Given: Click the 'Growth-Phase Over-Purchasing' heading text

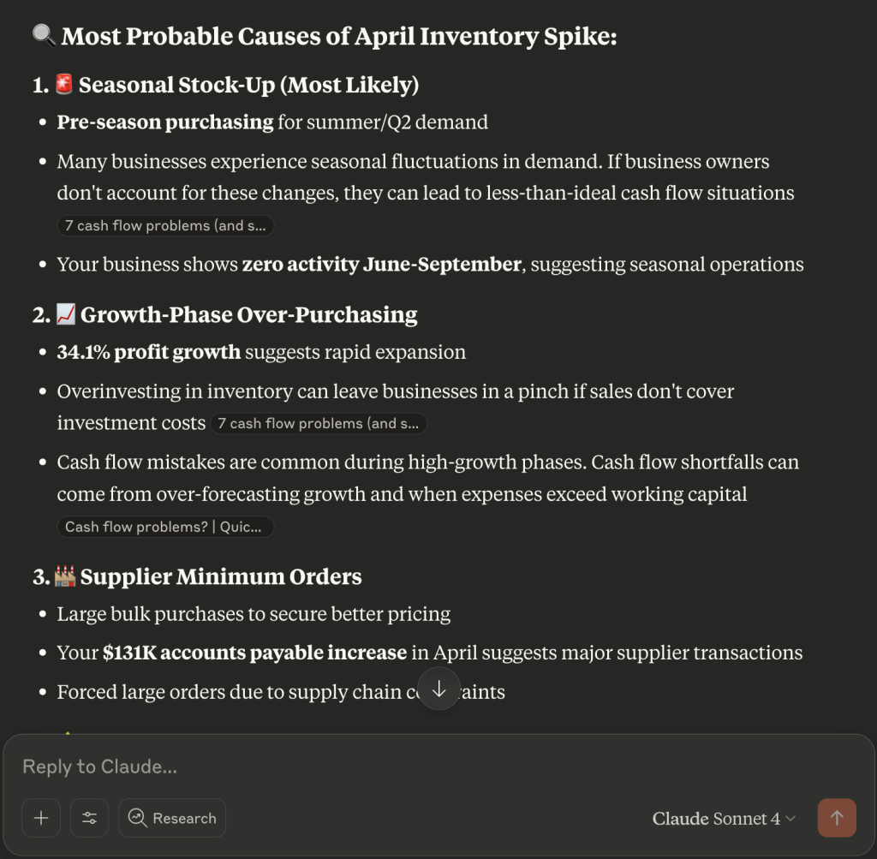Looking at the screenshot, I should pyautogui.click(x=248, y=314).
